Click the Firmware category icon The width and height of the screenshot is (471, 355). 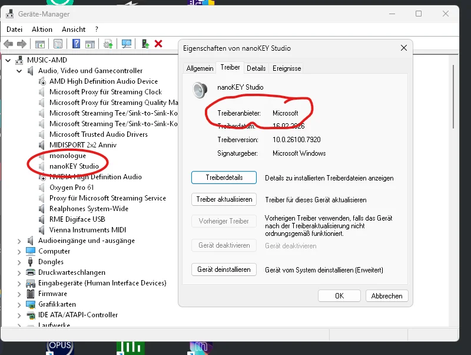click(31, 294)
